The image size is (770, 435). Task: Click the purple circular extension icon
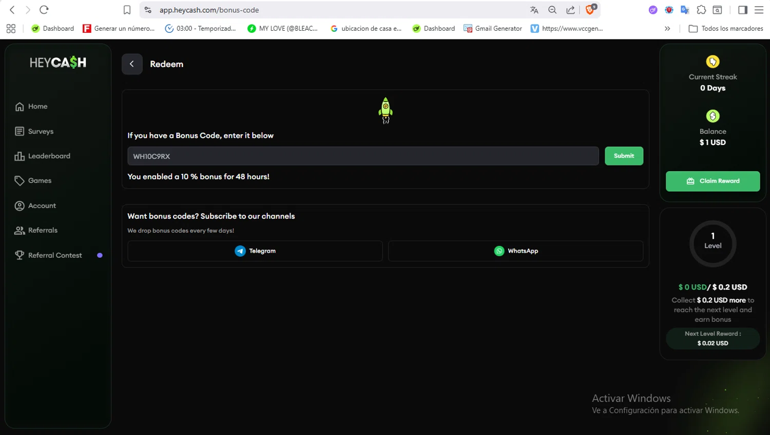(653, 10)
